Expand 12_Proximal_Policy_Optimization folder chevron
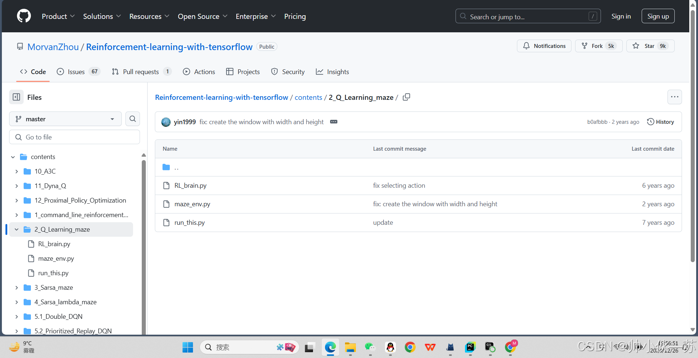This screenshot has width=698, height=358. click(x=17, y=200)
